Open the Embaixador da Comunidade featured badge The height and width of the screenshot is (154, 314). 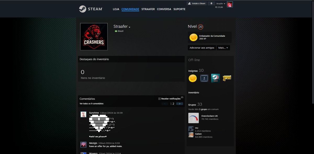[x=210, y=37]
